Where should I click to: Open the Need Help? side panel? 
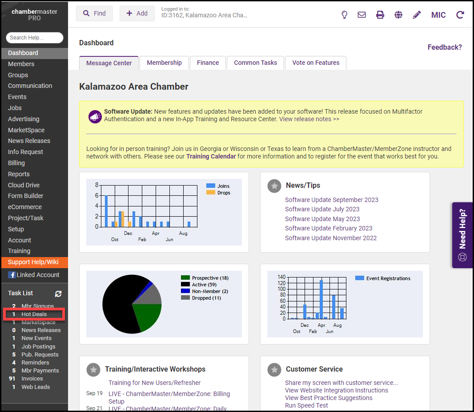[462, 235]
